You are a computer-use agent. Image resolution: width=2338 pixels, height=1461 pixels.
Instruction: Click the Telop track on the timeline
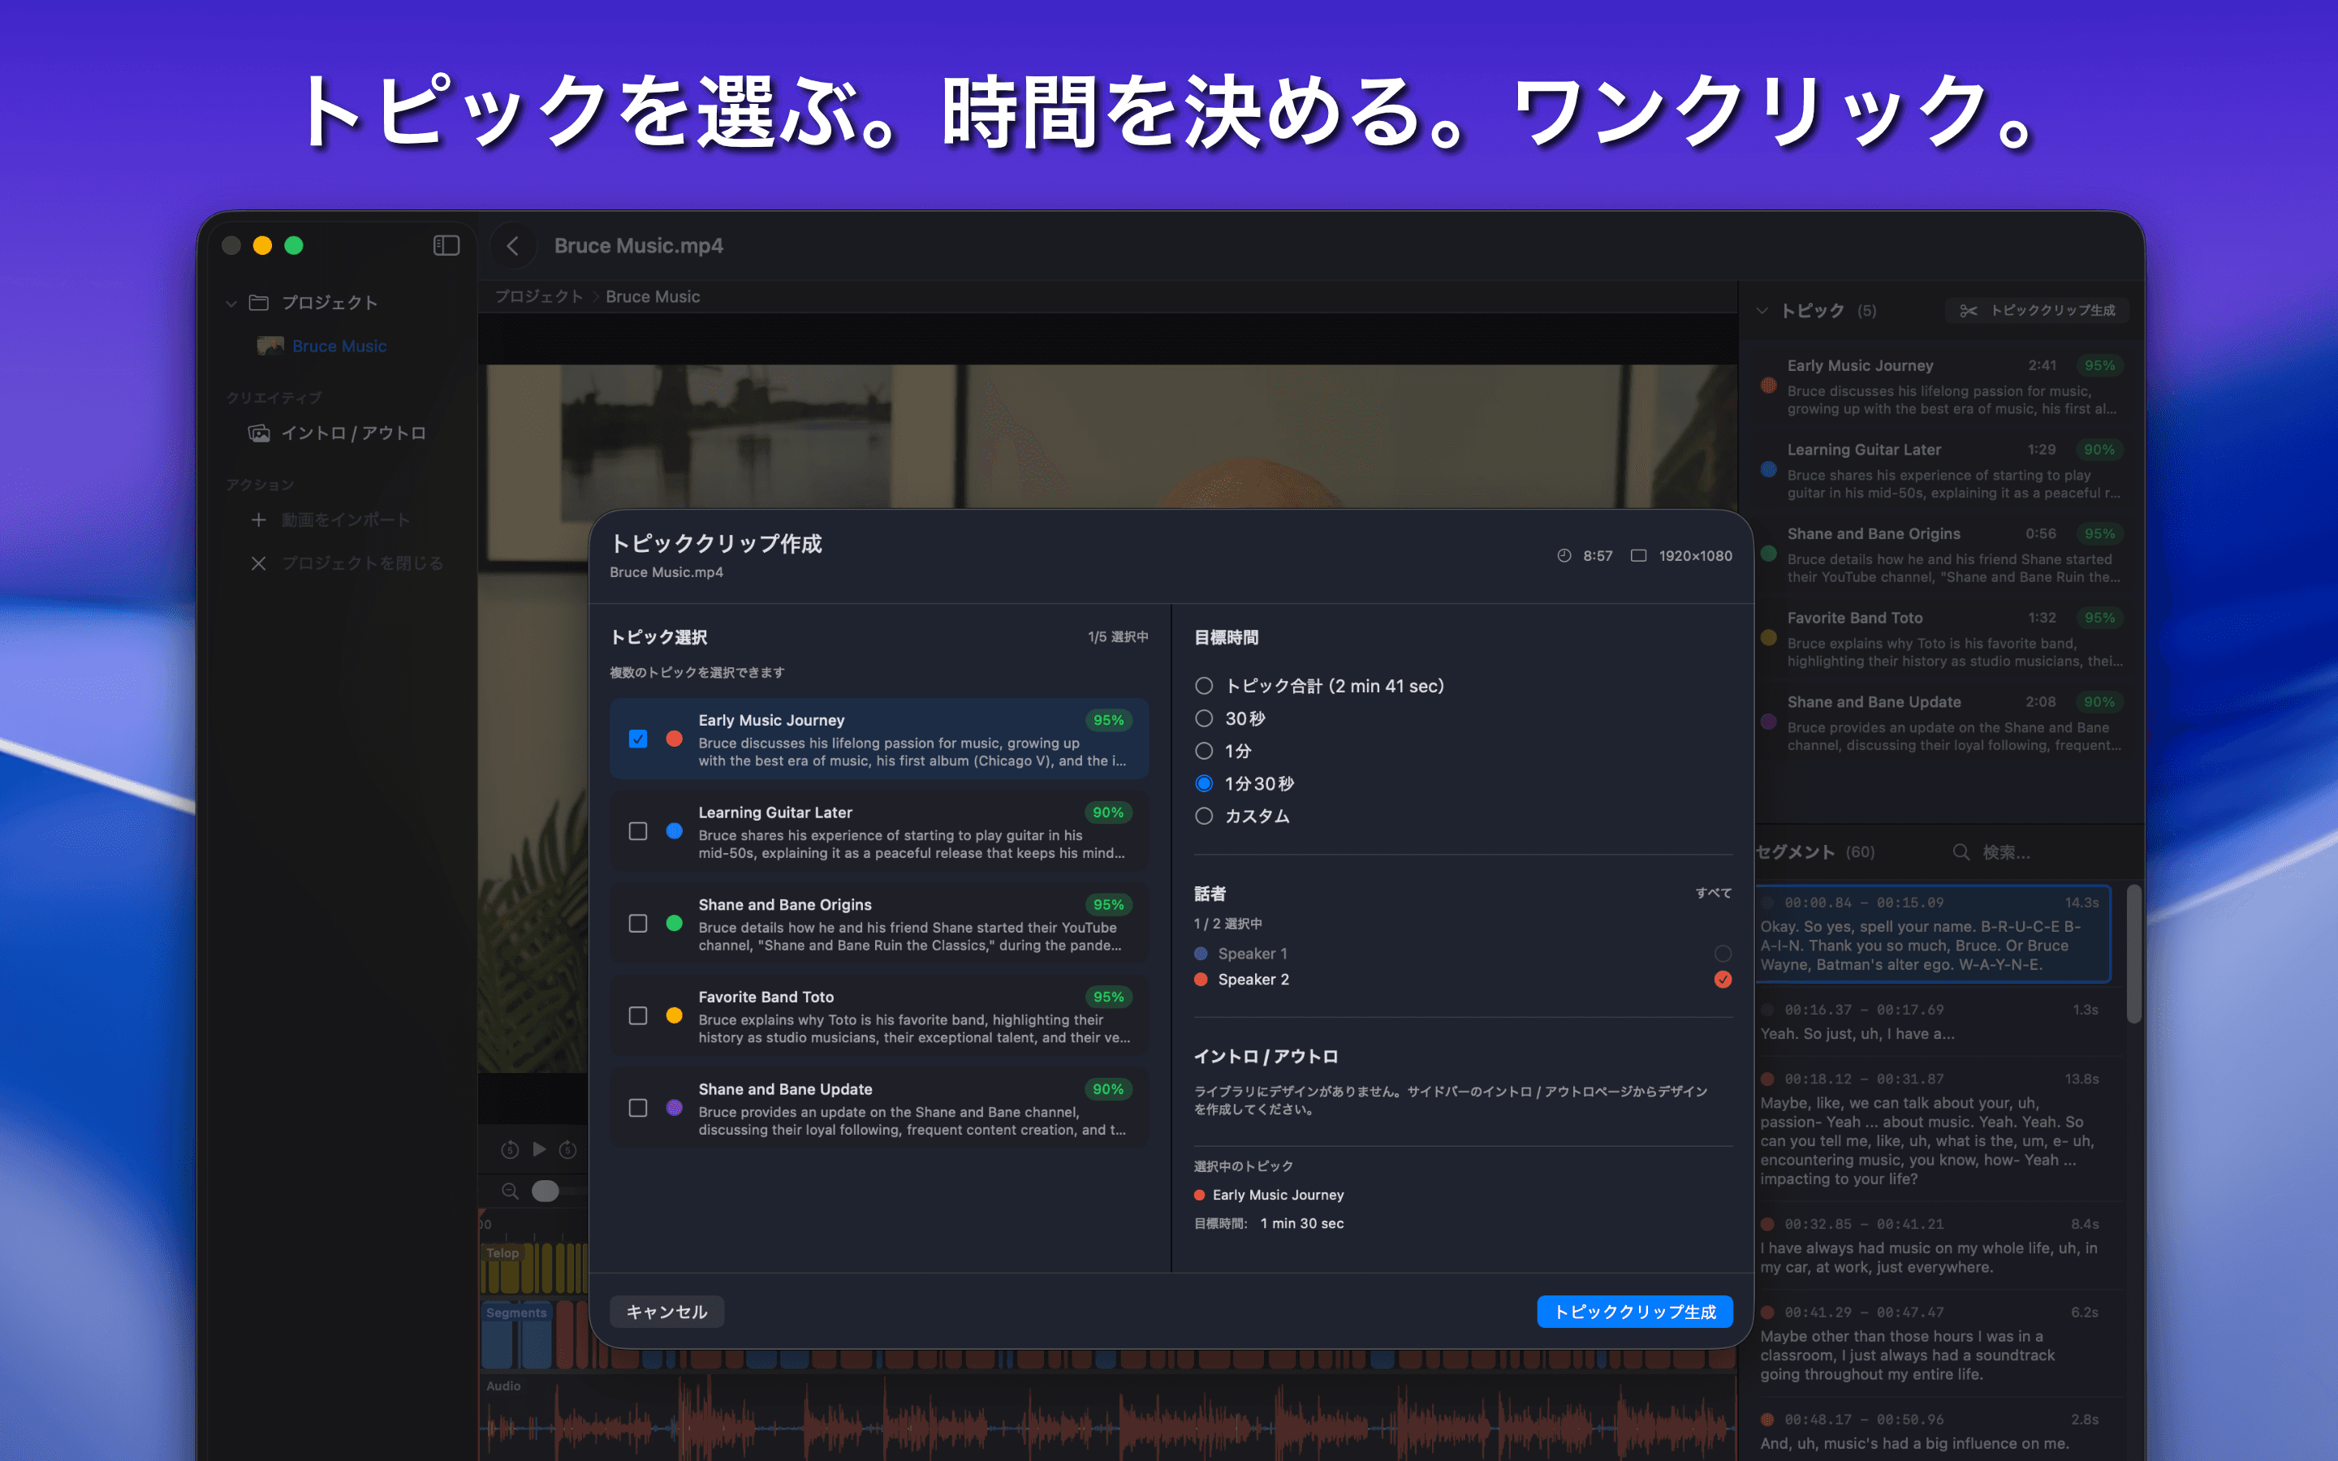point(533,1268)
